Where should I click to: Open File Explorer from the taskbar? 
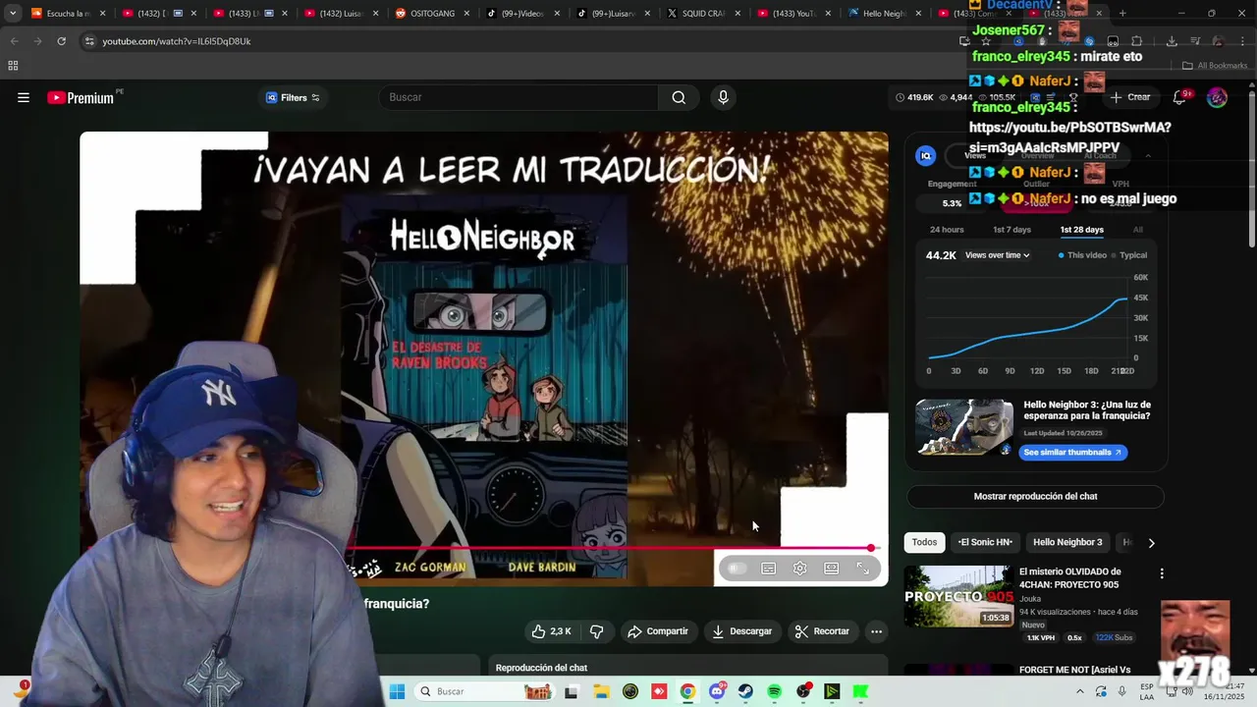click(x=601, y=691)
